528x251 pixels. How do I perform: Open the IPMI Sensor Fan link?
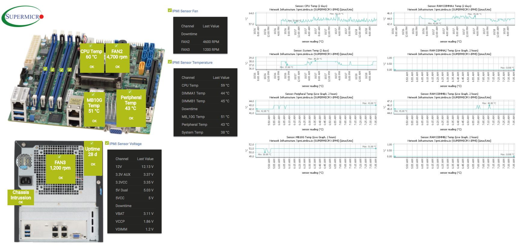185,11
